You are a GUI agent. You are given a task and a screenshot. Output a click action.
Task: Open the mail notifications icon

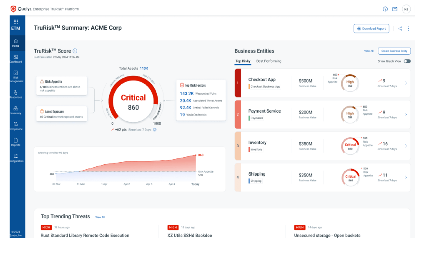click(x=394, y=9)
